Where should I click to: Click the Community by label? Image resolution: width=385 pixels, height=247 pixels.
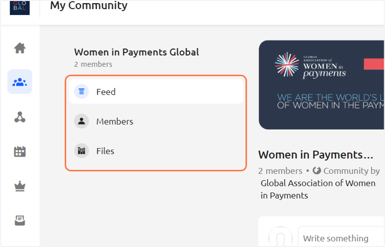[x=351, y=171]
